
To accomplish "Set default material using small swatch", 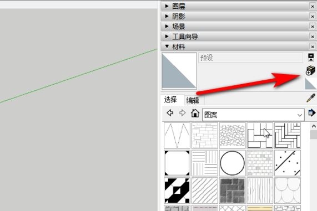I will 310,84.
